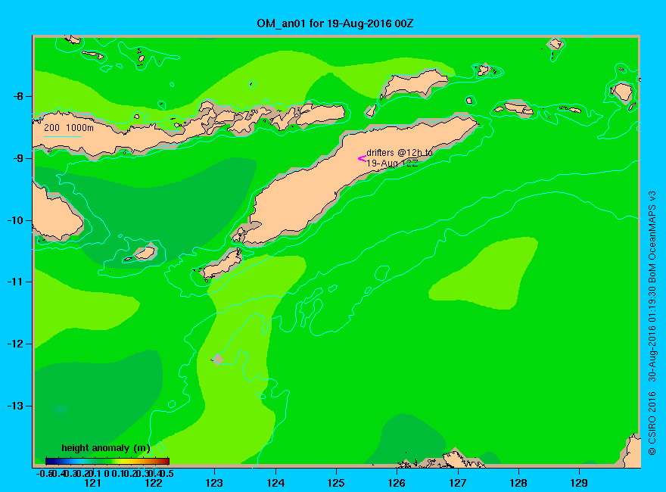Screen dimensions: 666x492
Task: Click the height anomaly color bar
Action: pyautogui.click(x=107, y=461)
